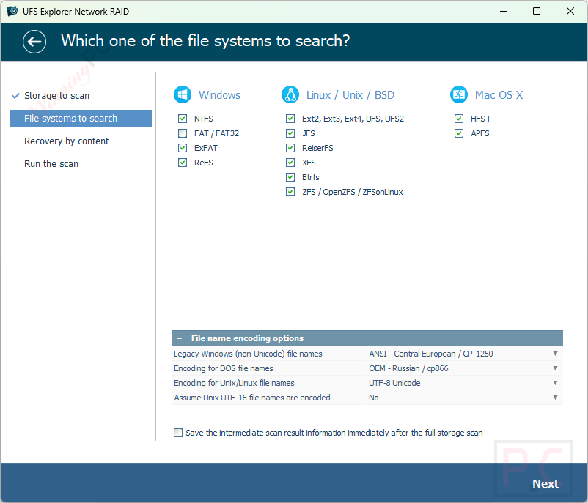The width and height of the screenshot is (588, 503).
Task: Close the UFS Explorer window
Action: tap(570, 11)
